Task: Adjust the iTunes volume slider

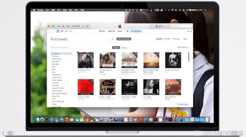Action: point(78,26)
